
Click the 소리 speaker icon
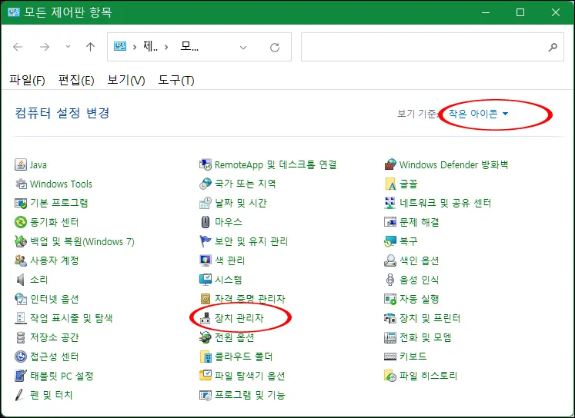[21, 280]
